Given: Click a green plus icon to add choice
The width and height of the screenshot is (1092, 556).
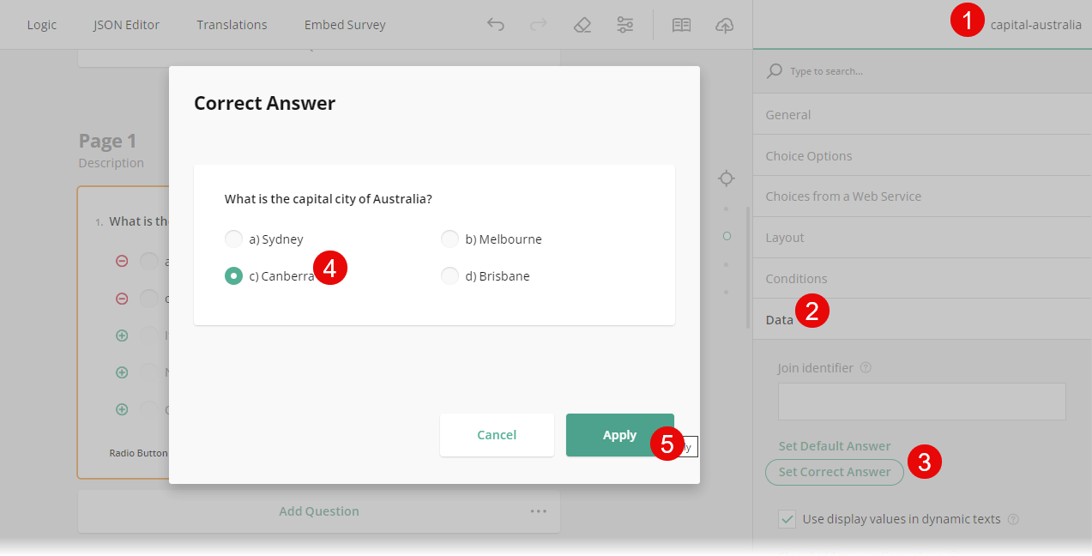Looking at the screenshot, I should [x=121, y=335].
